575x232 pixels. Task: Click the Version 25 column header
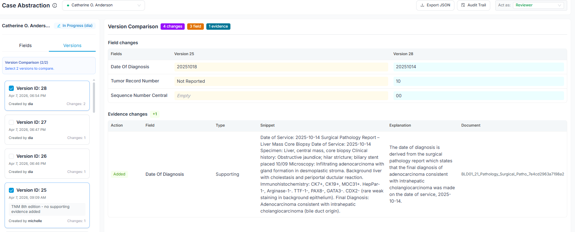[x=184, y=54]
